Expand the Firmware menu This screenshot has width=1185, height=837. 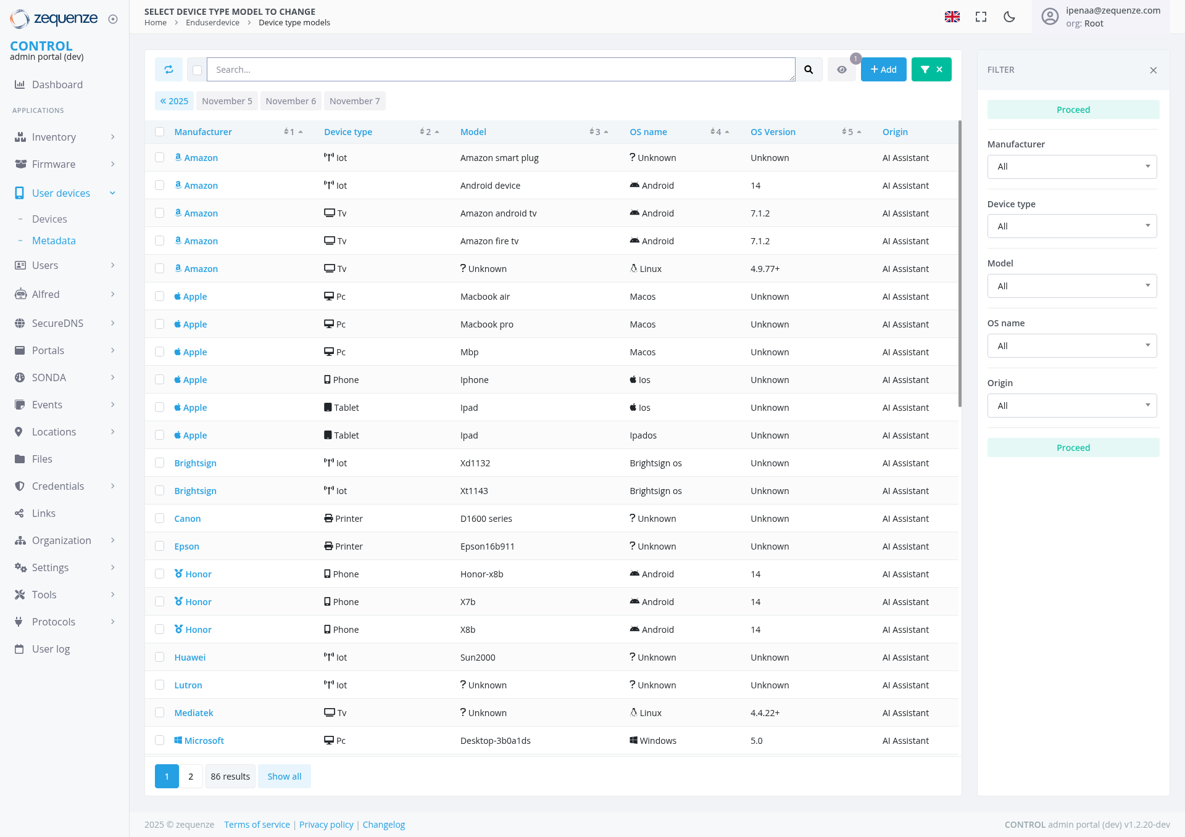click(x=65, y=164)
